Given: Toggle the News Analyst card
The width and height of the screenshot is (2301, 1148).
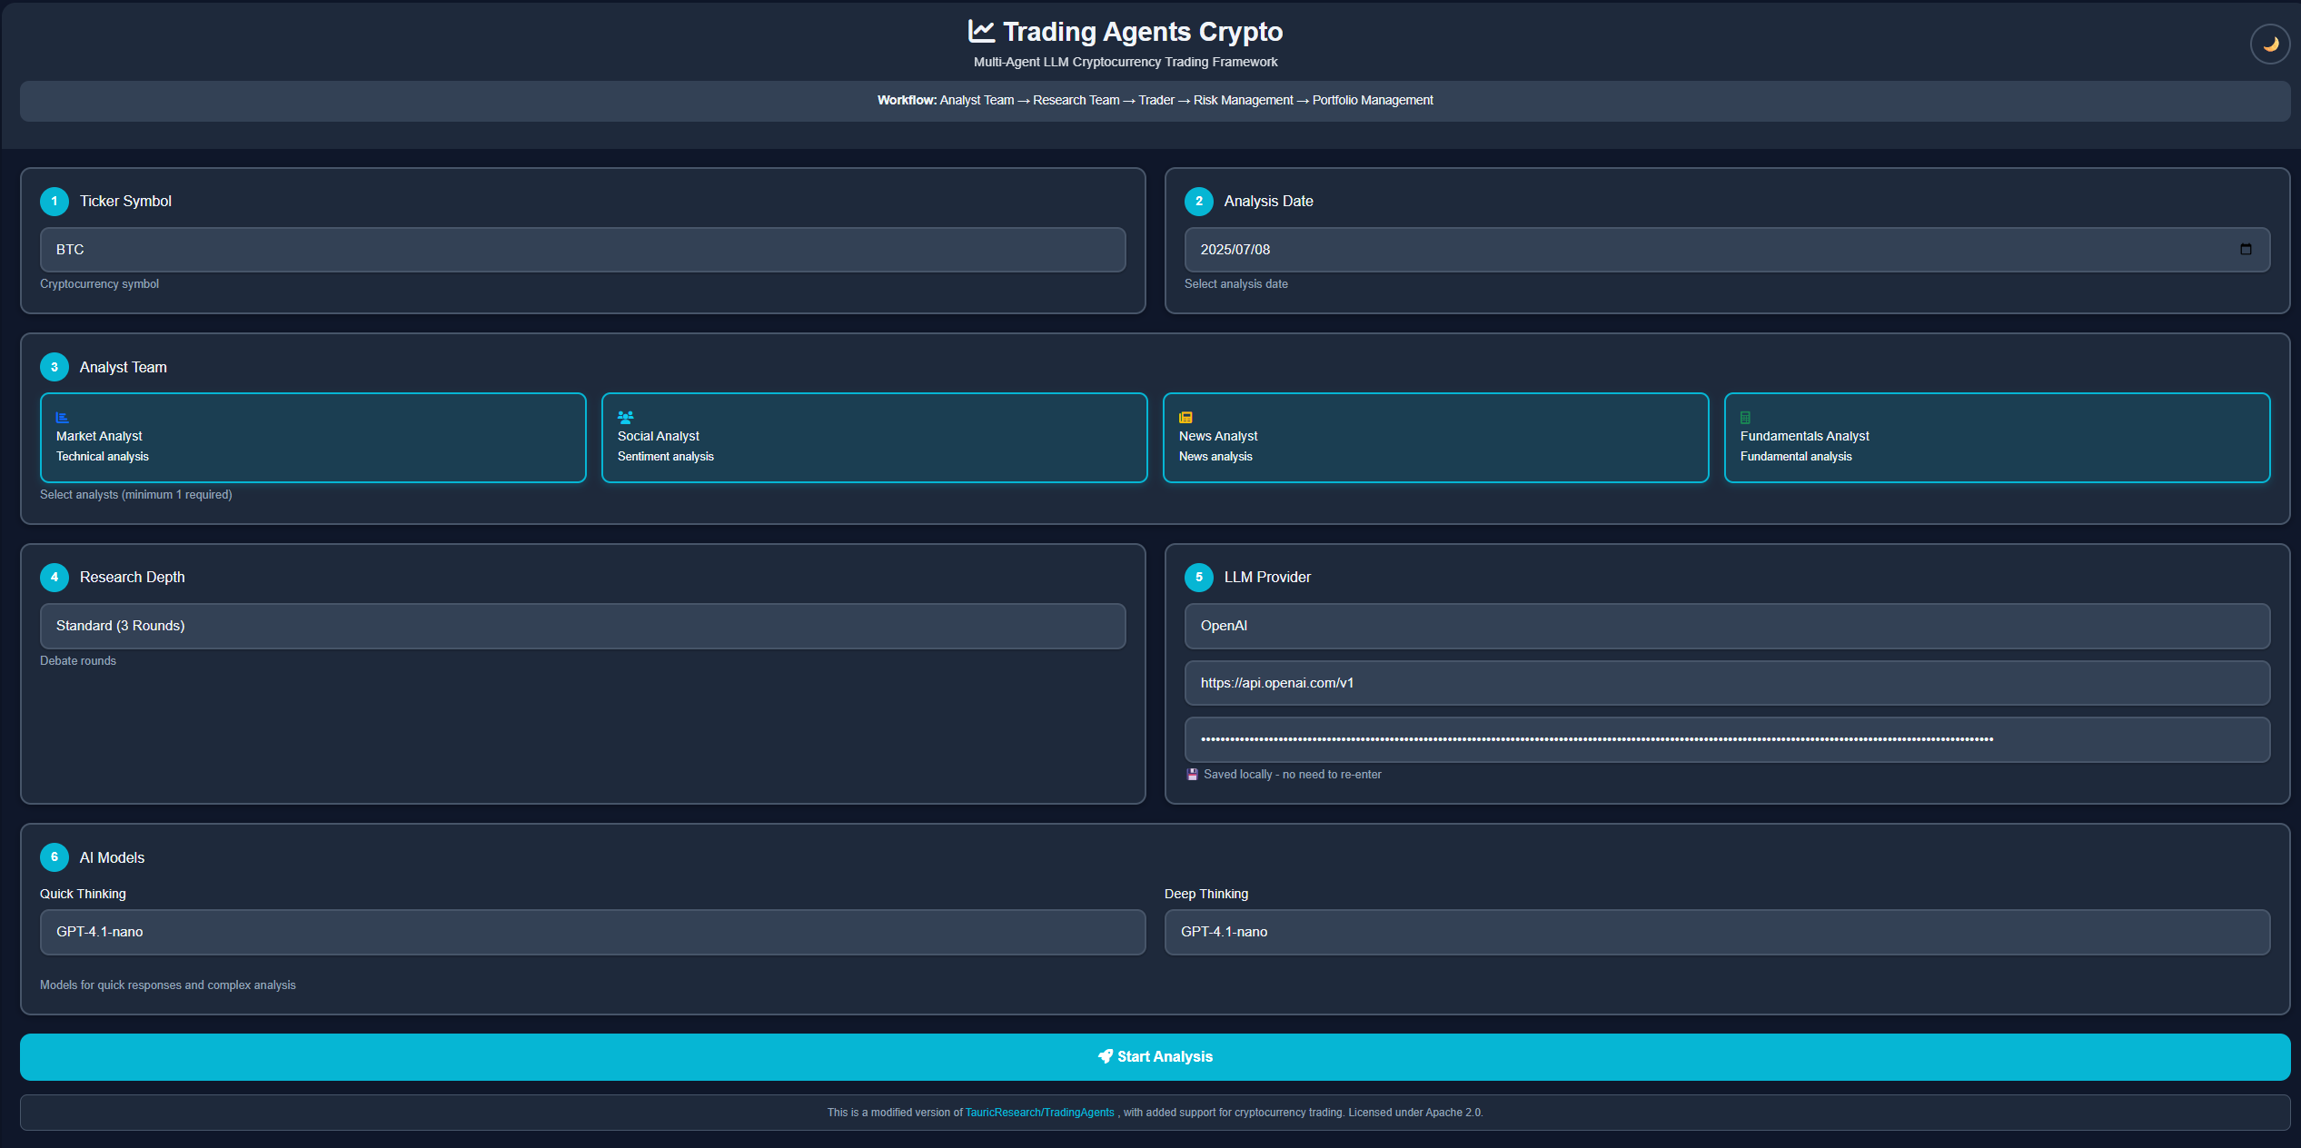Looking at the screenshot, I should (1436, 438).
